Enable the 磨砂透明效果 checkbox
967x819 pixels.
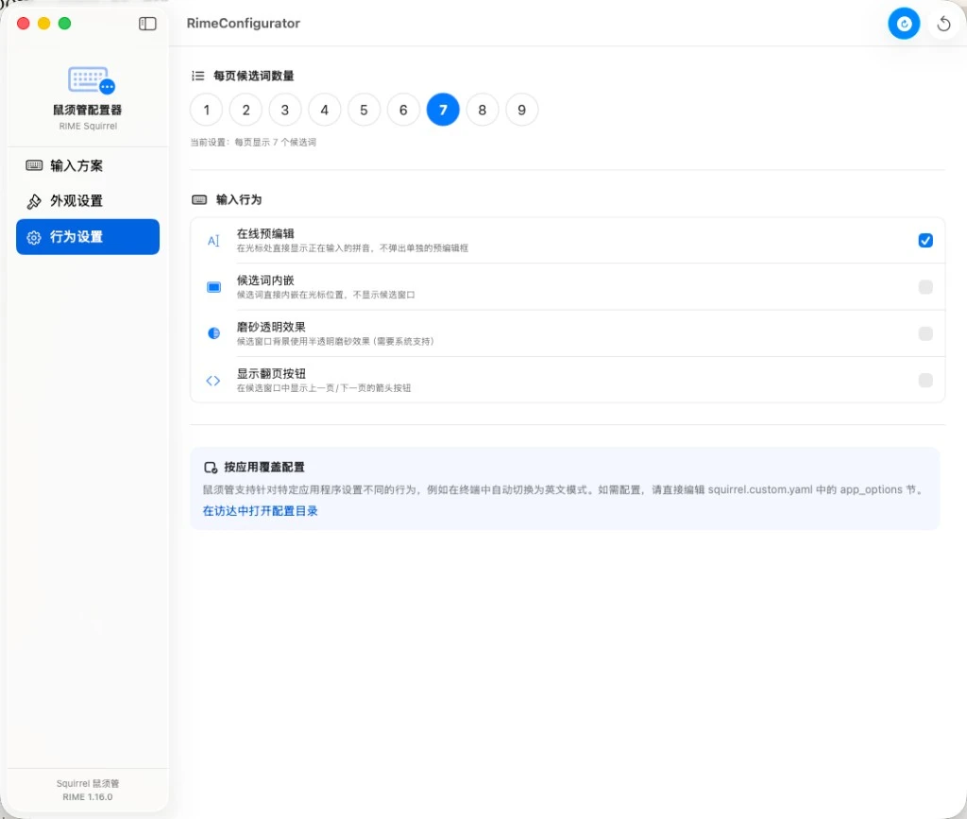click(x=925, y=333)
